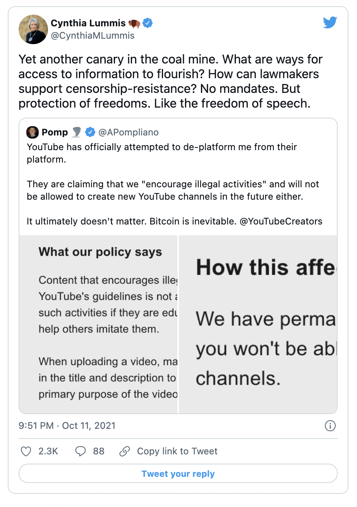Click the chain link copy icon
Viewport: 357px width, 507px height.
(x=124, y=451)
